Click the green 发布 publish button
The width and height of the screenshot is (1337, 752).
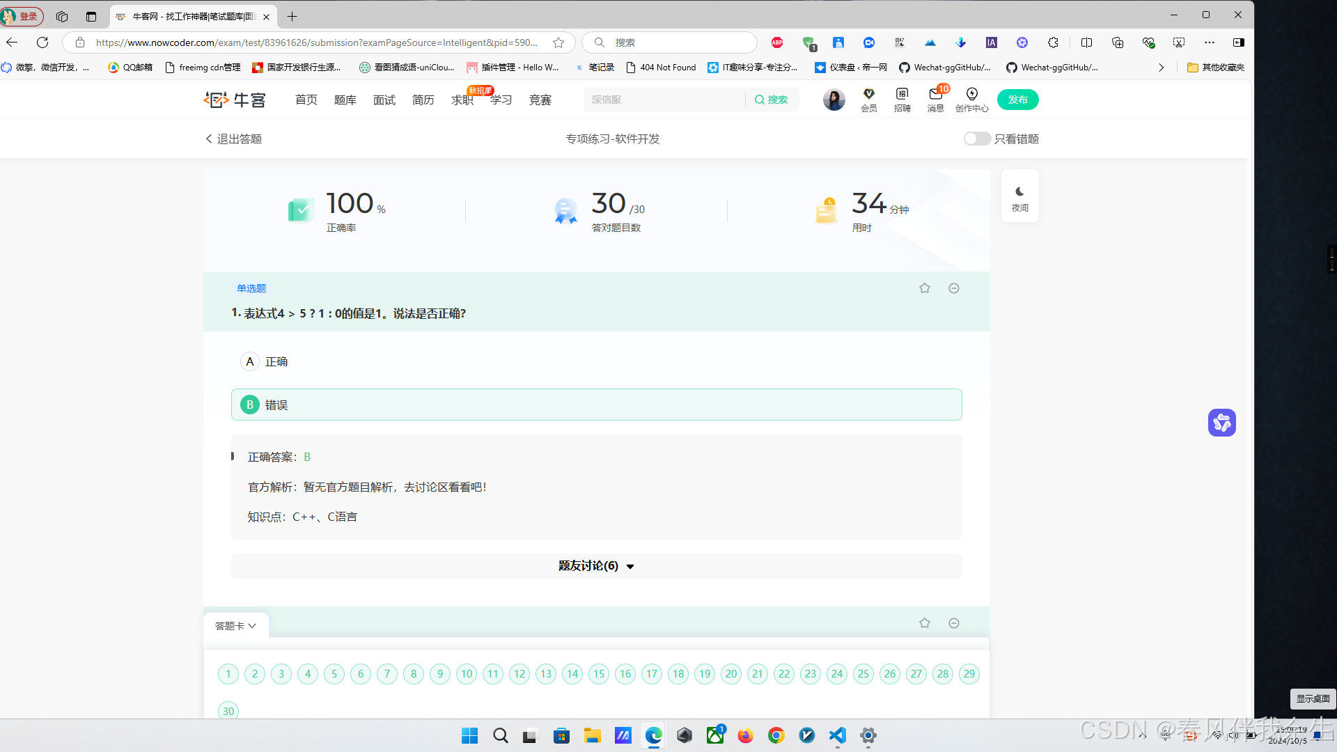[x=1017, y=100]
